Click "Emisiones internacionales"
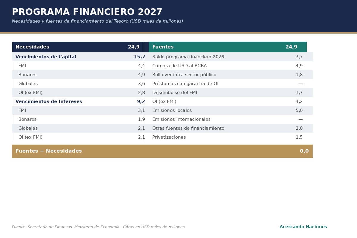Viewport: 357px width, 238px height. click(x=181, y=119)
